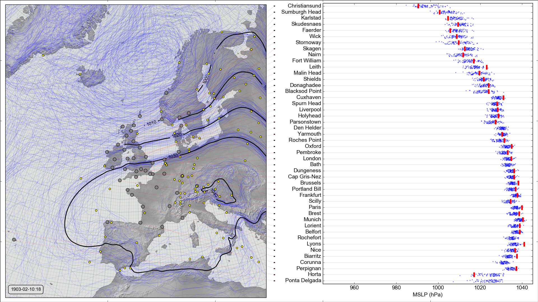Image resolution: width=538 pixels, height=302 pixels.
Task: Click the yellow station dot in Greenland
Action: [x=43, y=55]
